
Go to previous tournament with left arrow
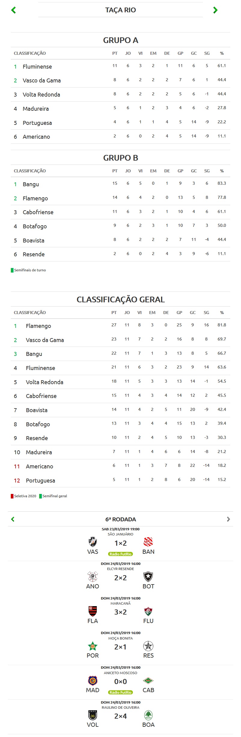(x=14, y=10)
